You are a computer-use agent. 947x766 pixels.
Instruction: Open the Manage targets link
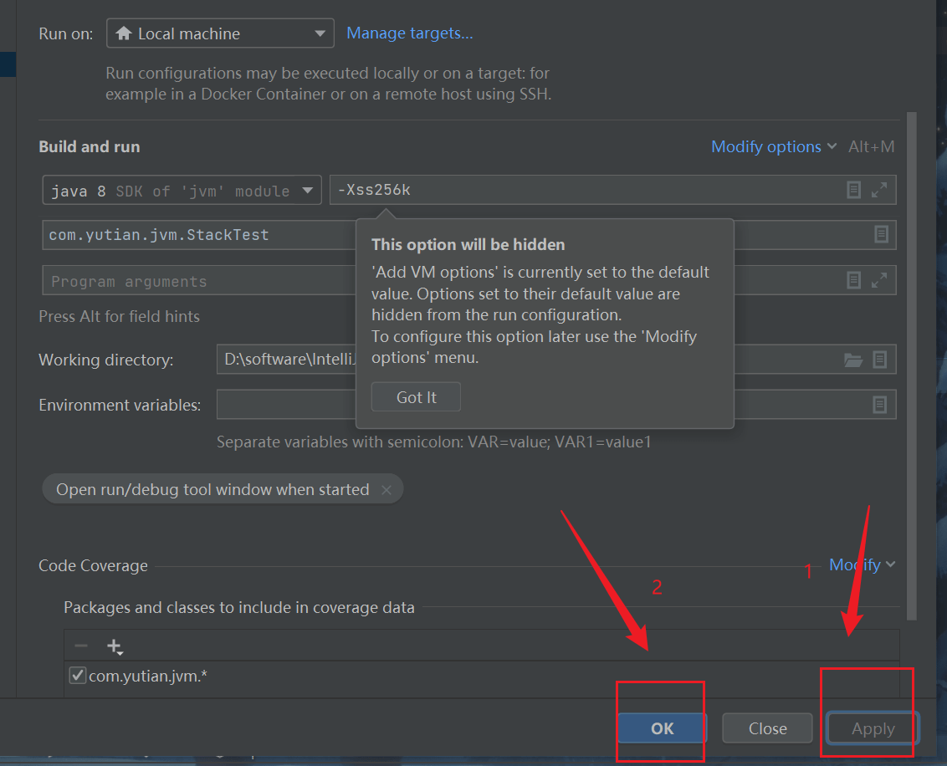click(410, 33)
